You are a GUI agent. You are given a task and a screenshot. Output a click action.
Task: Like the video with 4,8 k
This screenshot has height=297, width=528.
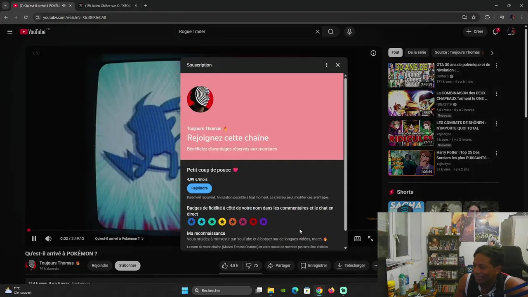230,266
